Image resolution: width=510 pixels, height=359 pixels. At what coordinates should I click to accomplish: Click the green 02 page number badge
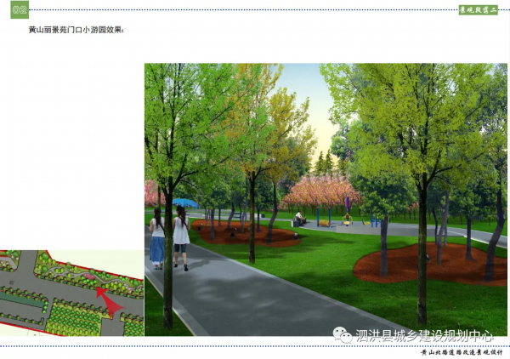[20, 10]
